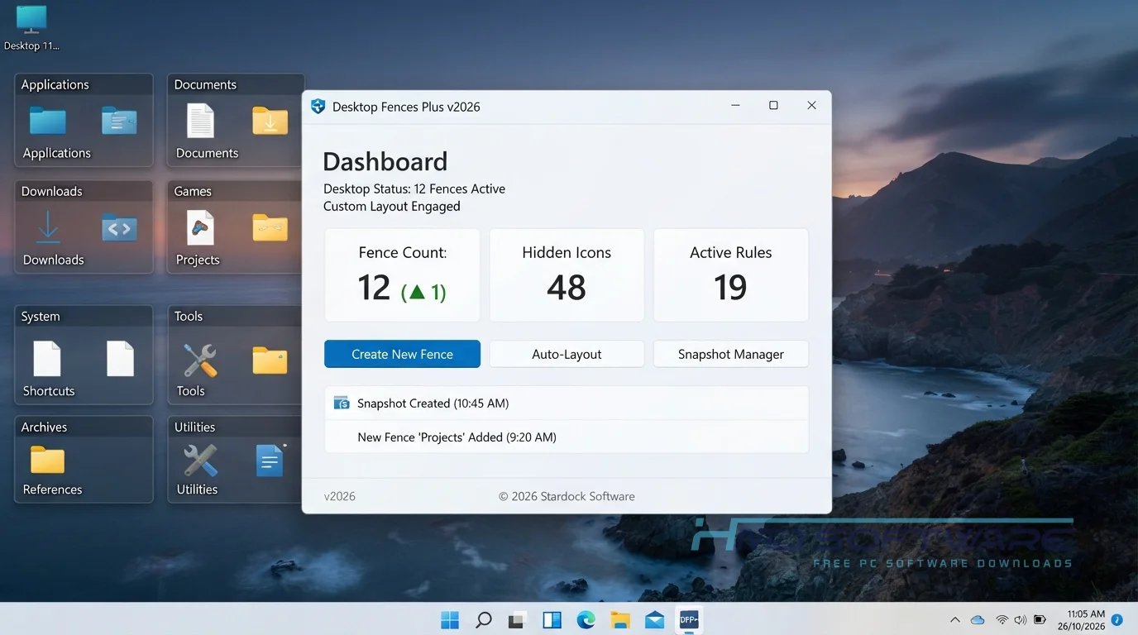This screenshot has width=1138, height=635.
Task: Click the Custom Layout Engaged text
Action: click(392, 207)
